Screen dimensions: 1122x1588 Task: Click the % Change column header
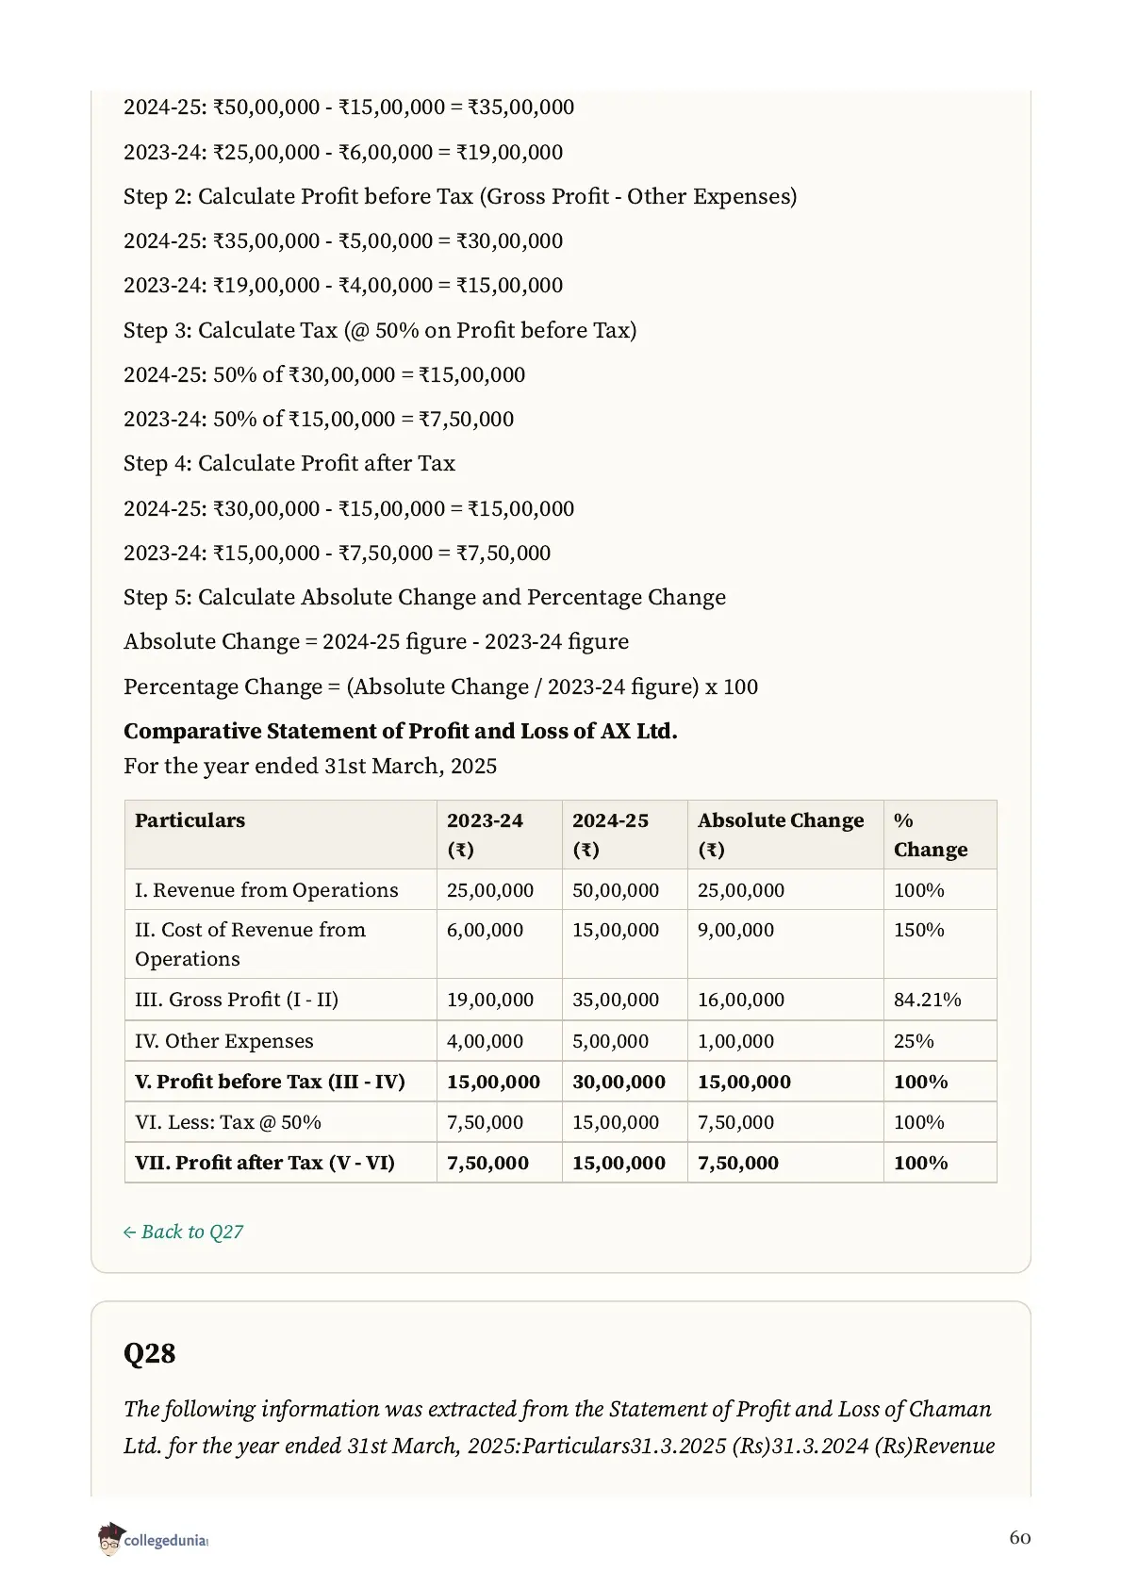[930, 835]
